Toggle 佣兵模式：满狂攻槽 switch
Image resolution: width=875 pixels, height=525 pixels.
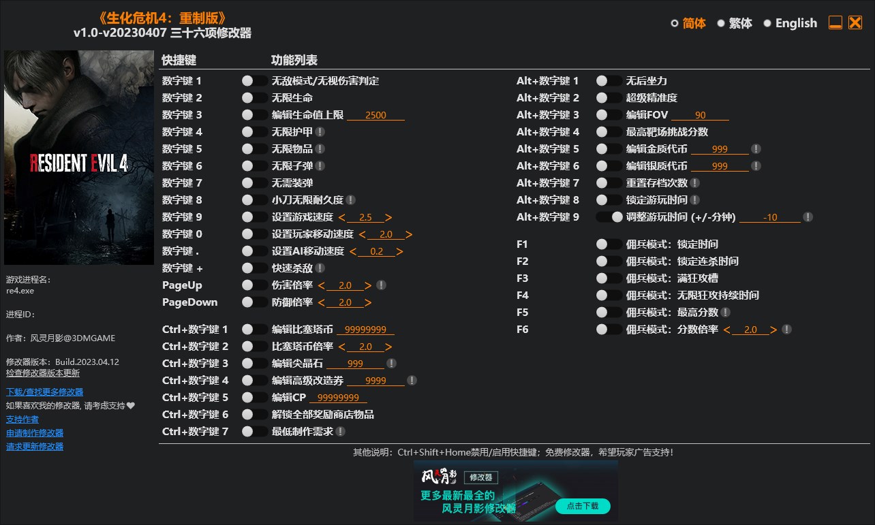[609, 278]
